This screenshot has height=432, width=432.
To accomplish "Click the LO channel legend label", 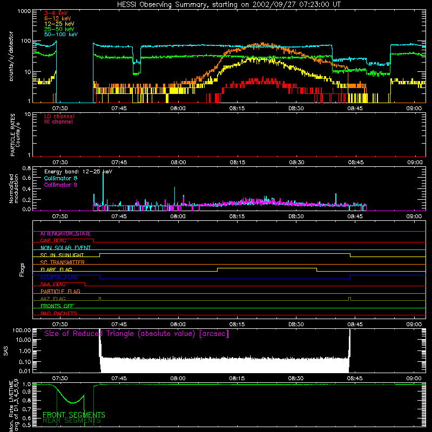I will pos(59,116).
